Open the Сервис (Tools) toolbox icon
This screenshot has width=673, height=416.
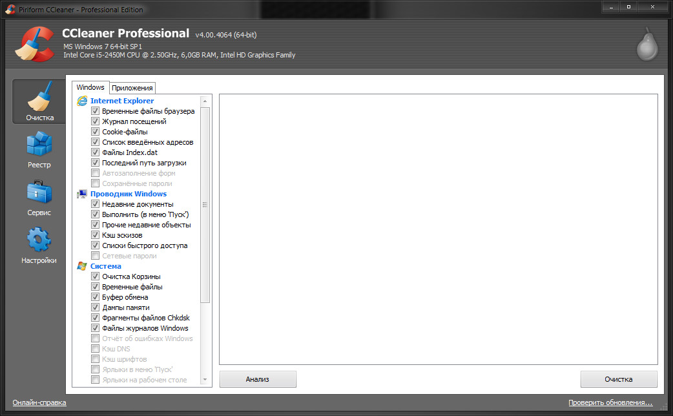(39, 192)
